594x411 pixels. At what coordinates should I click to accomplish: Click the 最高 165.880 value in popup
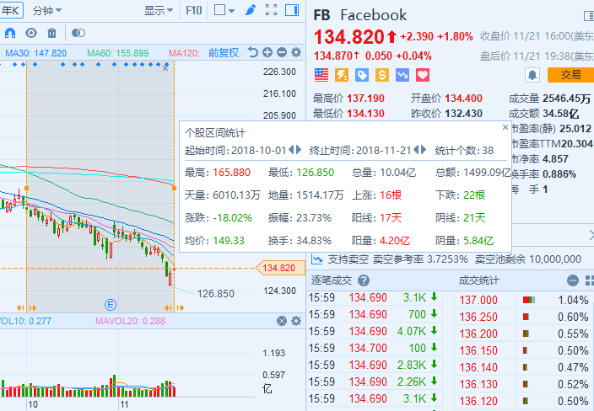[231, 173]
